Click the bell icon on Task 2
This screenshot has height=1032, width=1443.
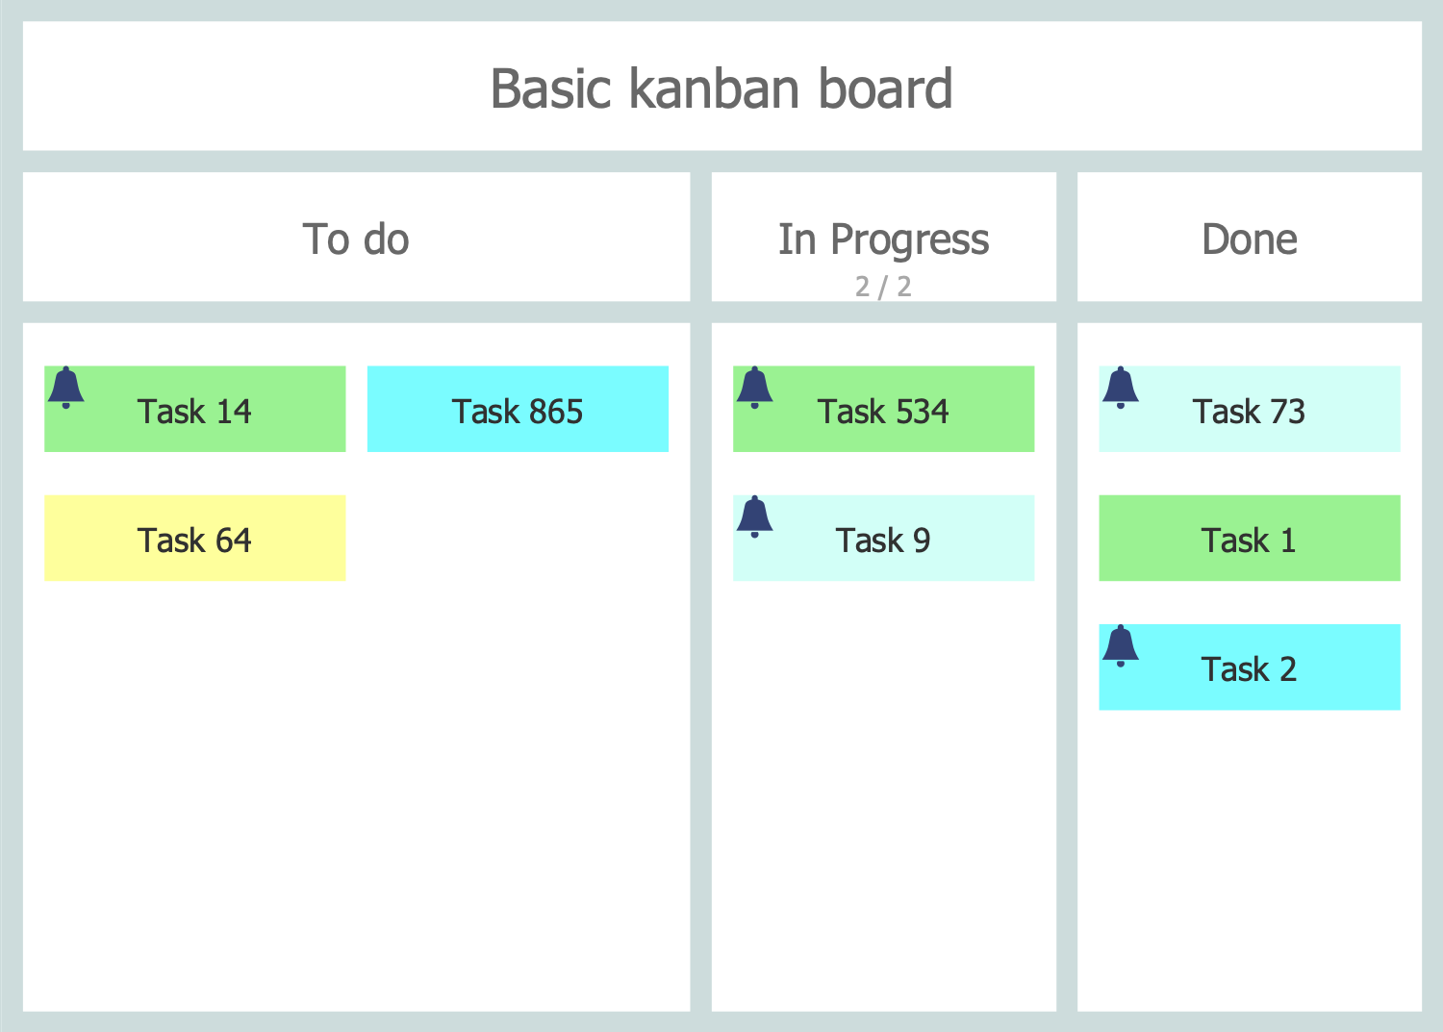tap(1121, 645)
